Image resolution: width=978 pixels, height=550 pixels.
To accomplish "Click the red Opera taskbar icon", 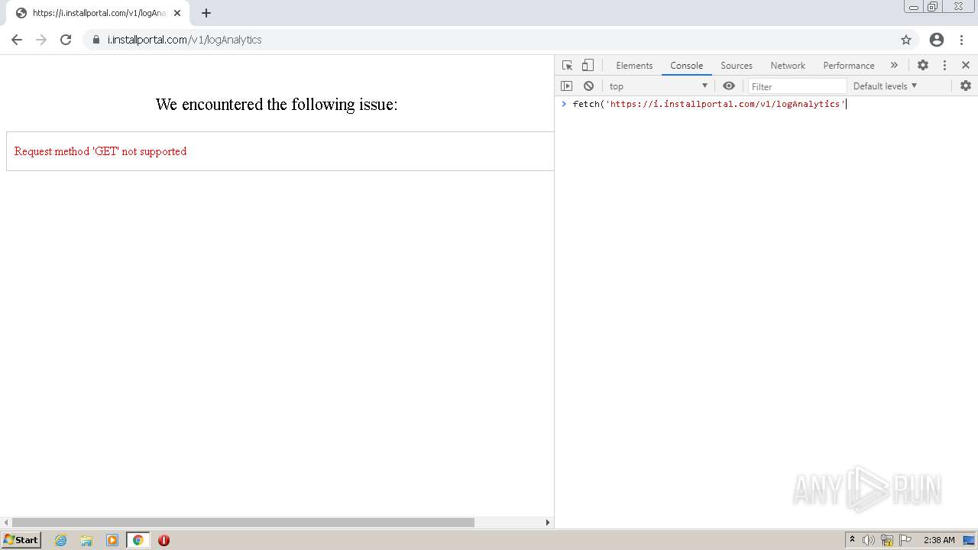I will coord(164,540).
